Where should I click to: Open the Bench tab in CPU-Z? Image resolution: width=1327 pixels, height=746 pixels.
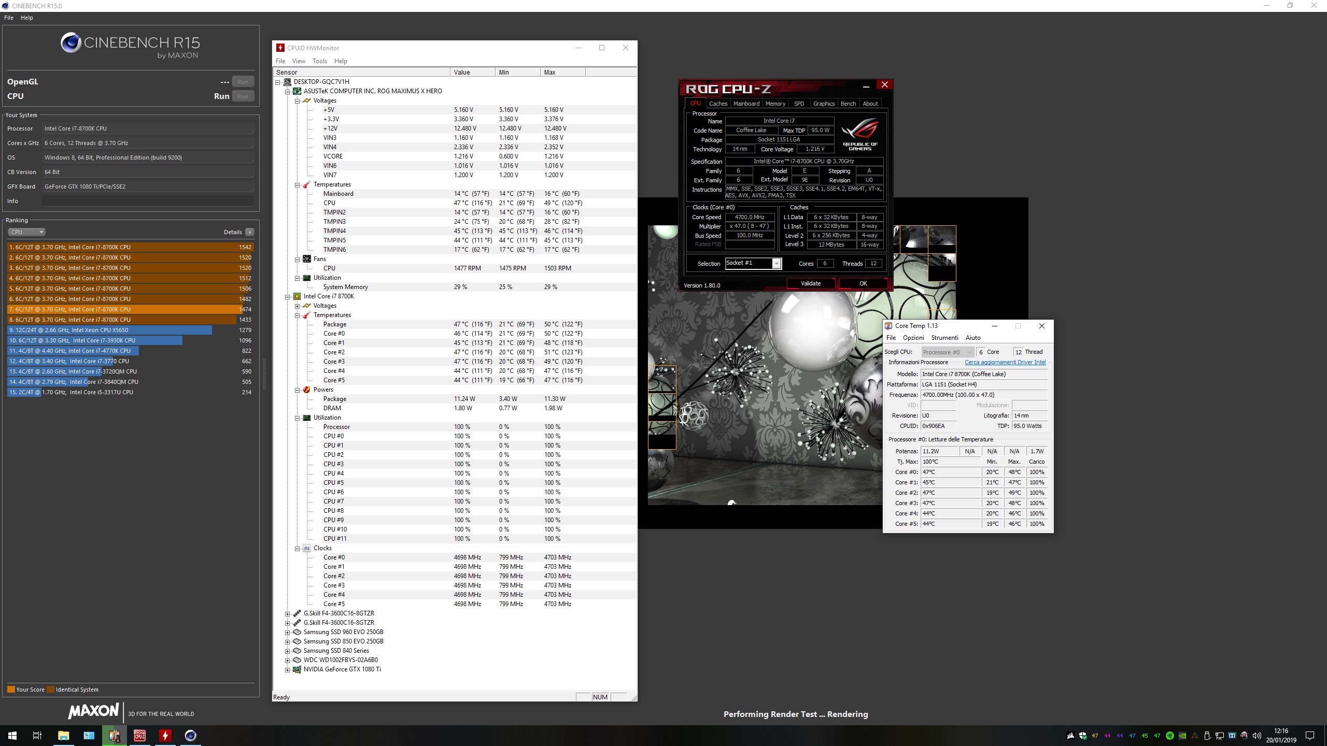click(848, 104)
